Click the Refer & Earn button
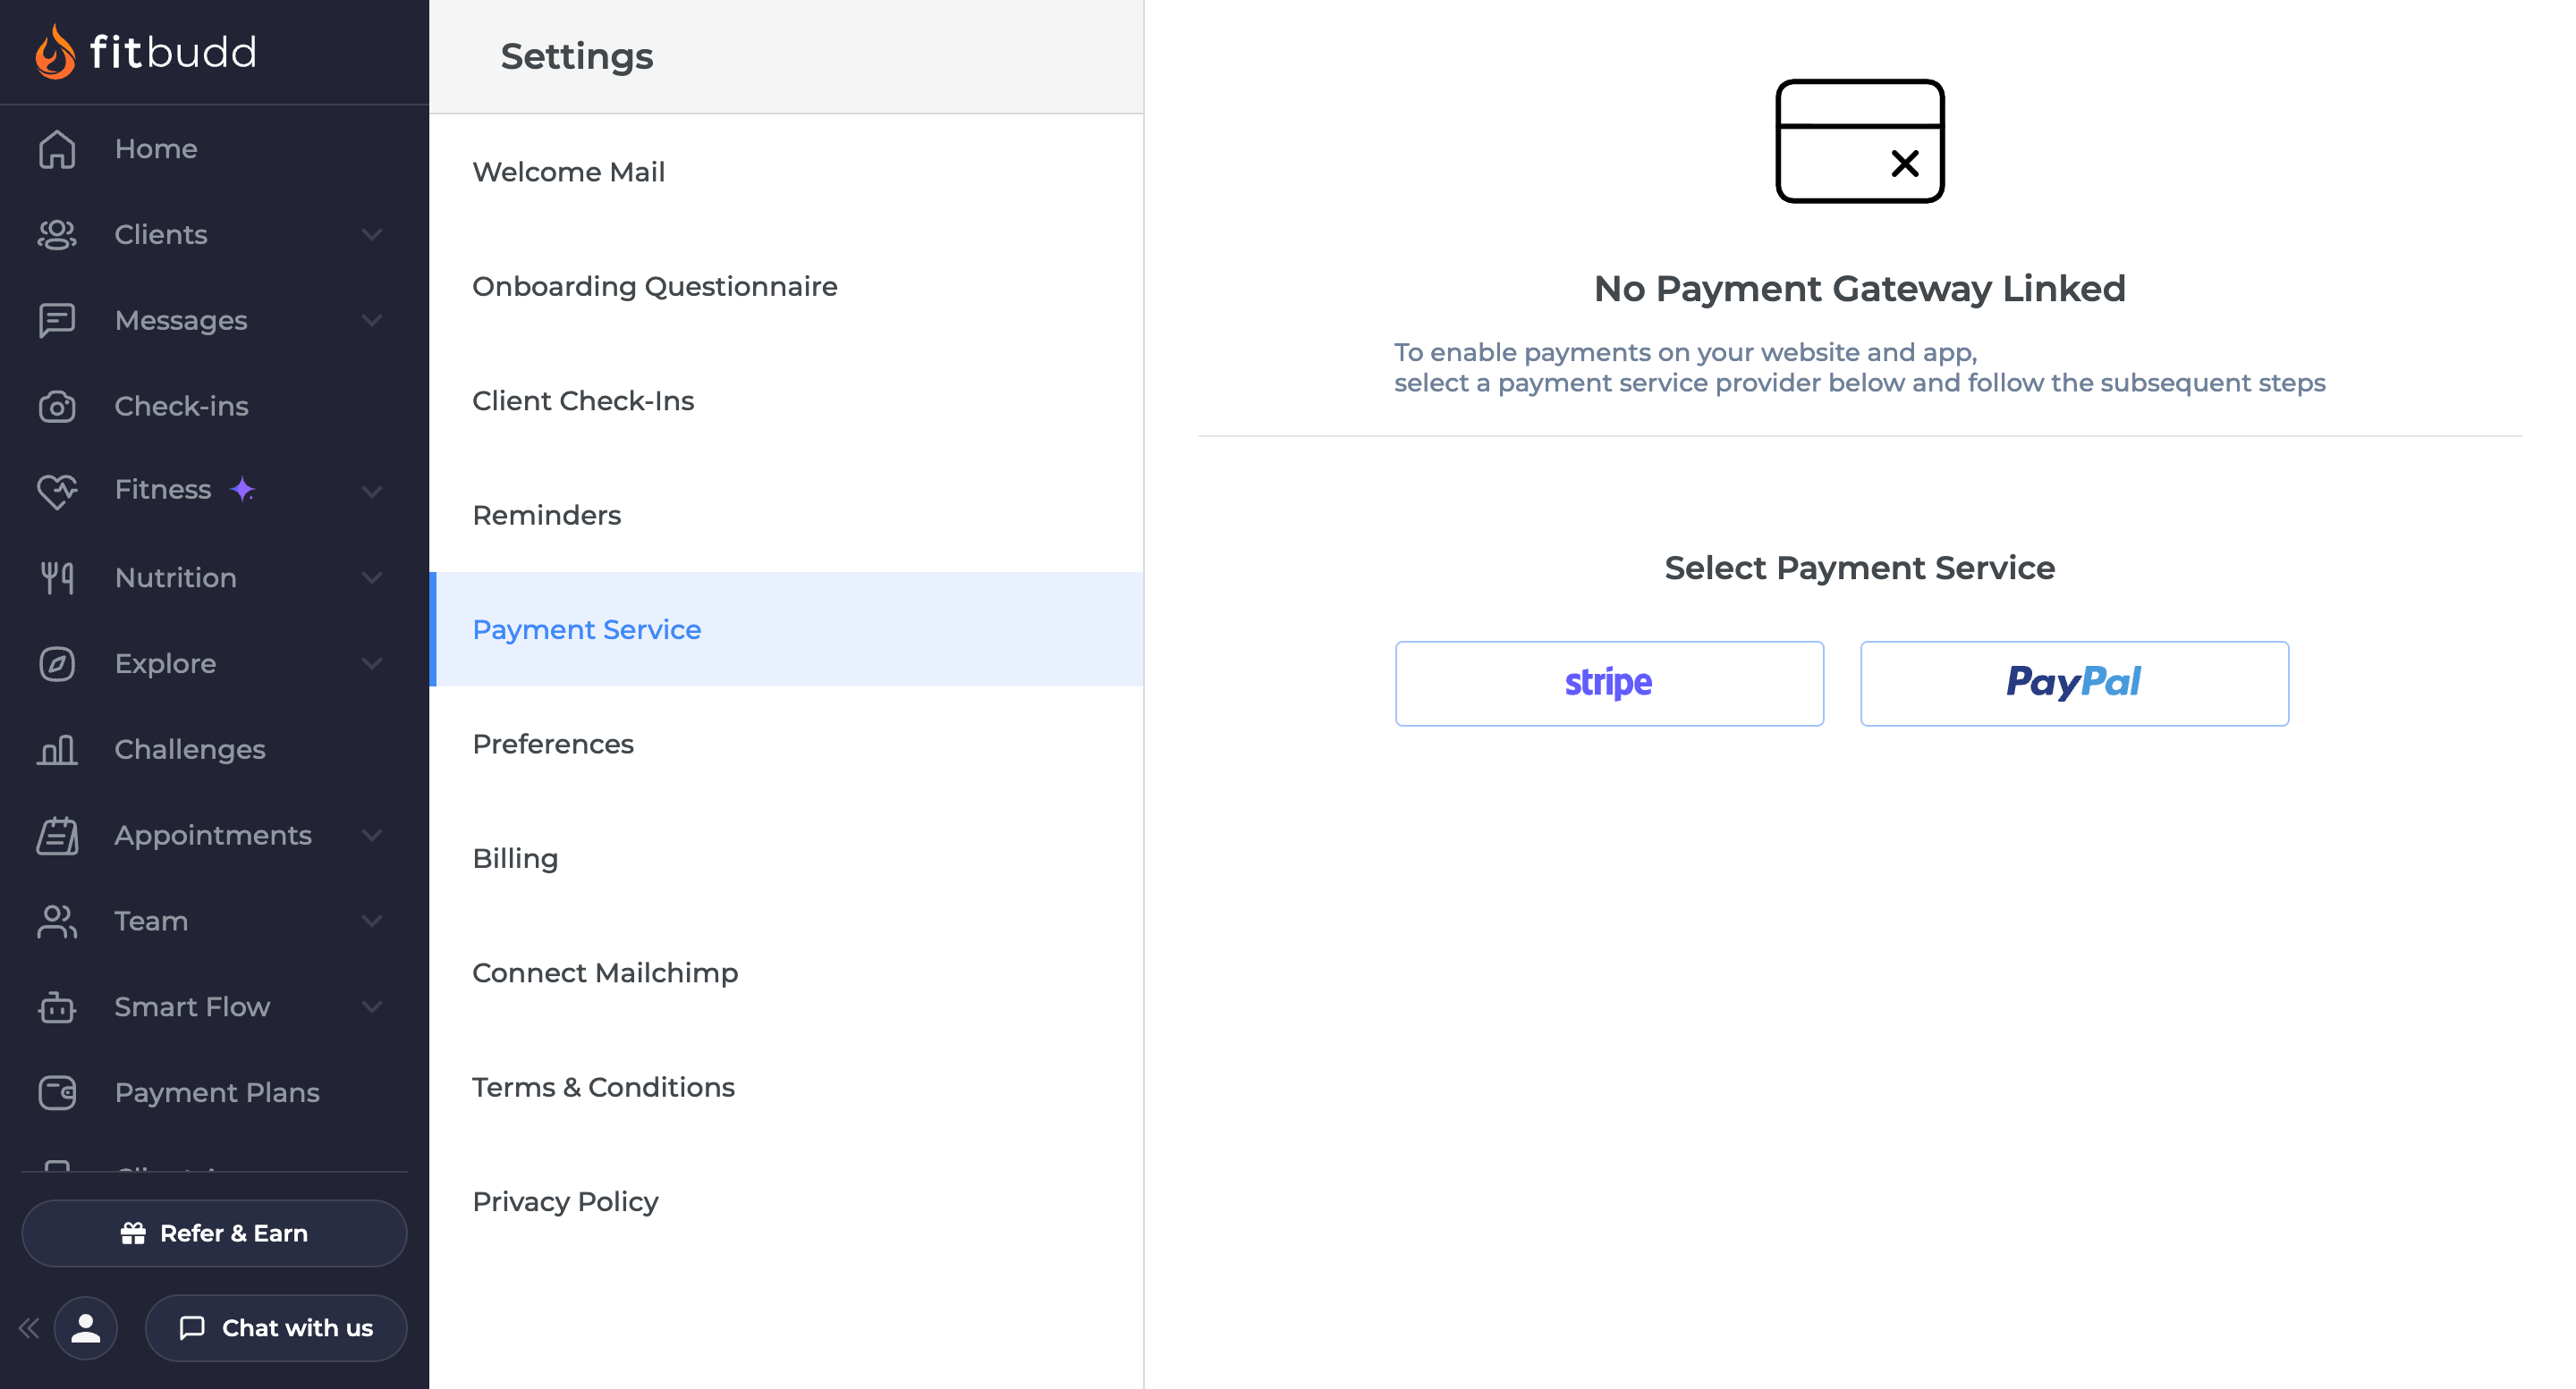Viewport: 2576px width, 1389px height. tap(214, 1234)
